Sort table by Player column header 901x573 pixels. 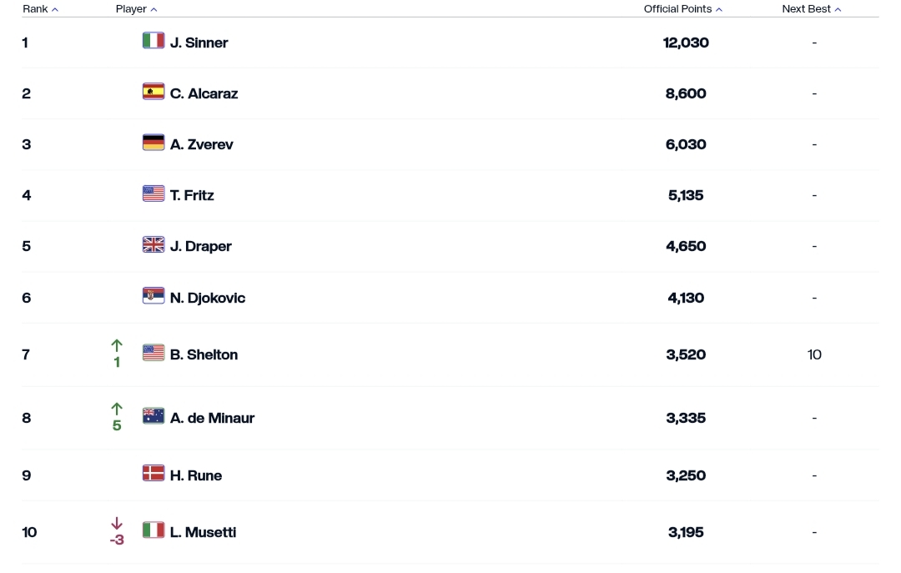point(136,9)
